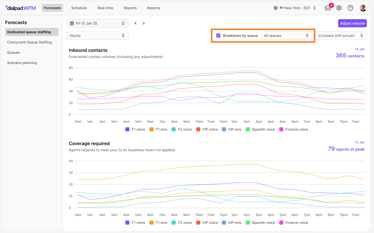
Task: Open the Real-time tab
Action: (x=105, y=8)
